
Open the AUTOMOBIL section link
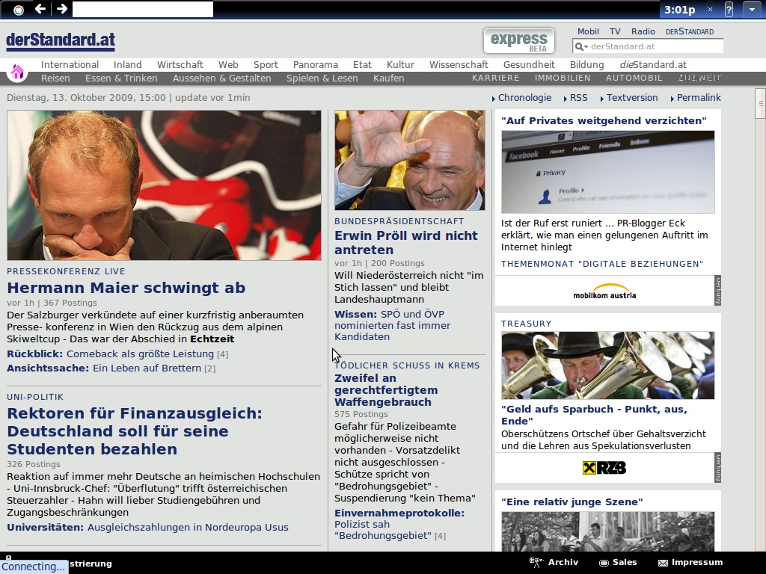point(634,78)
